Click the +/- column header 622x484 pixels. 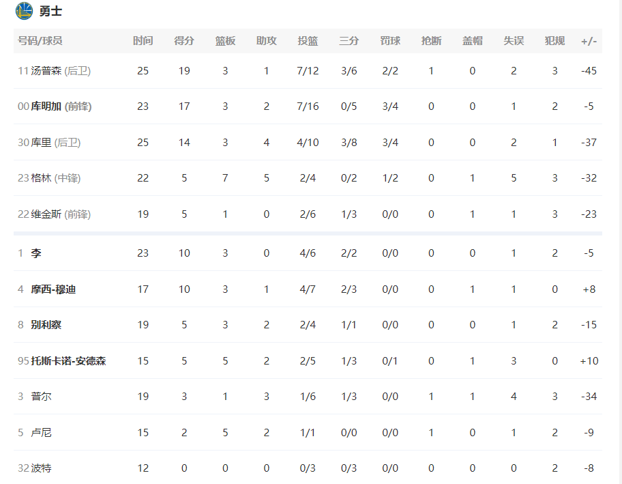tap(589, 41)
